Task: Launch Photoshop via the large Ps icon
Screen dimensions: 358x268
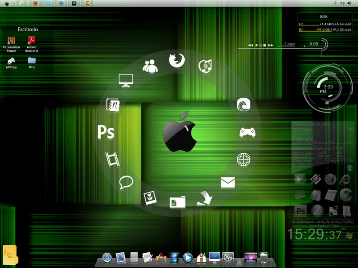Action: pyautogui.click(x=106, y=132)
